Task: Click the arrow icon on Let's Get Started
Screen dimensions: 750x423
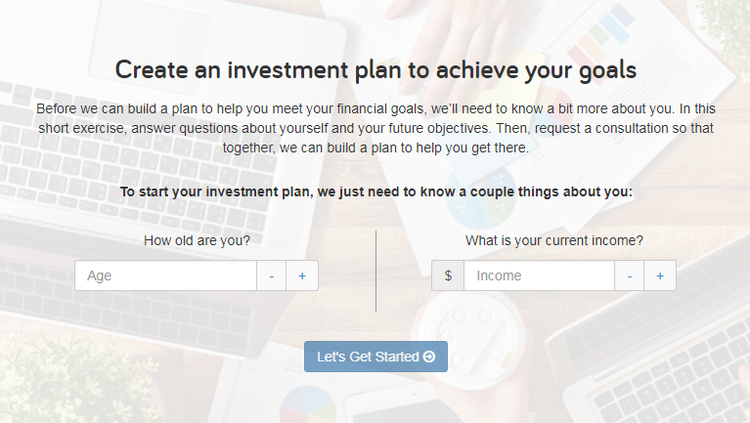Action: (x=429, y=357)
